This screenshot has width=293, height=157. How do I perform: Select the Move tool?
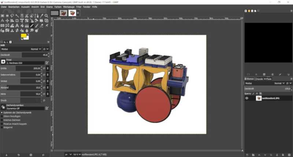[7, 20]
